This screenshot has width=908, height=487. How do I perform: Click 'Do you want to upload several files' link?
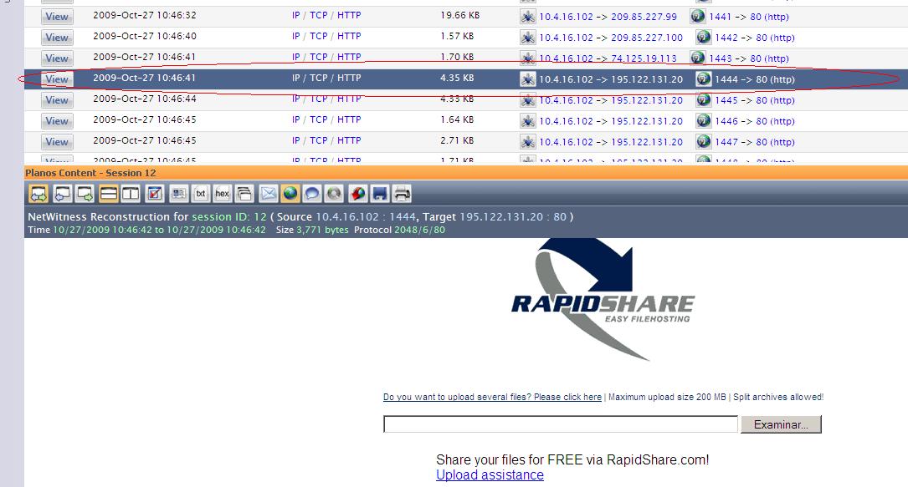pyautogui.click(x=492, y=397)
